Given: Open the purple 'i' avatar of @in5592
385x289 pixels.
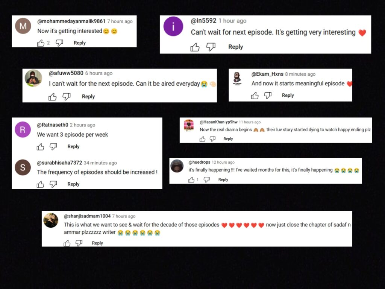Looking at the screenshot, I should click(173, 26).
